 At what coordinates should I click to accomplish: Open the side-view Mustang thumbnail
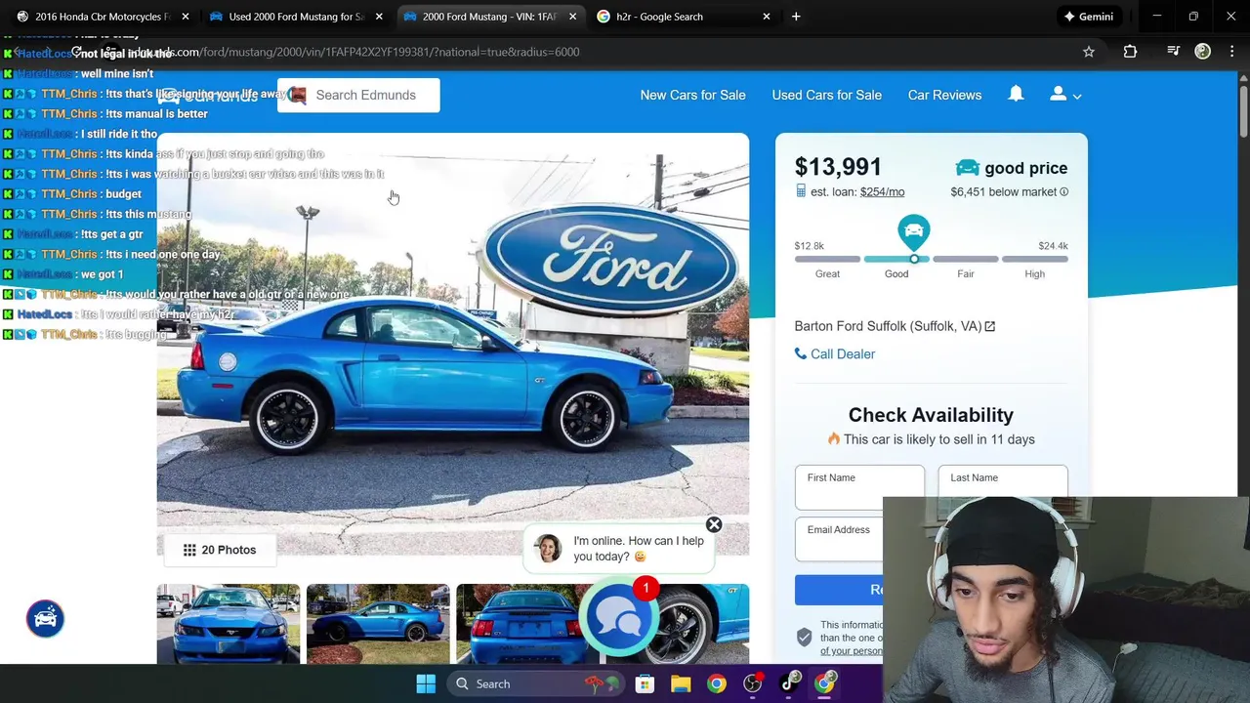point(378,624)
